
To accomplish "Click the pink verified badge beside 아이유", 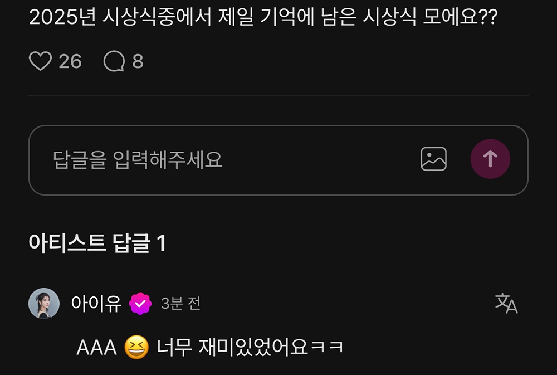I will coord(140,304).
